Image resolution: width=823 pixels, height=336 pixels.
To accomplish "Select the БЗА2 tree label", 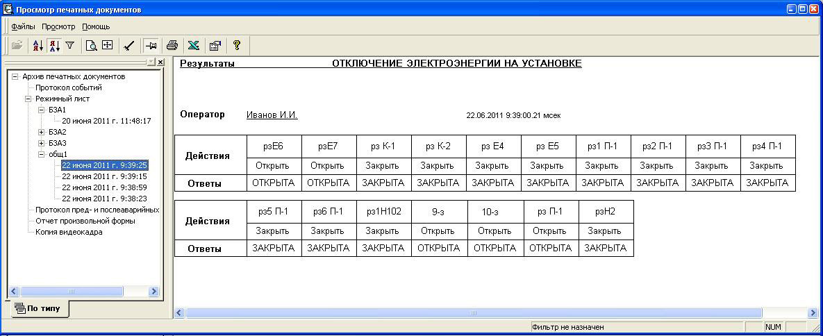I will coord(57,132).
